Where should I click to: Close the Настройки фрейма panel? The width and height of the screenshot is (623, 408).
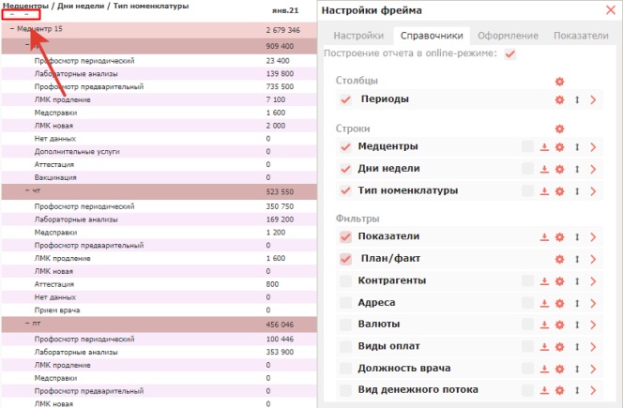[x=610, y=10]
